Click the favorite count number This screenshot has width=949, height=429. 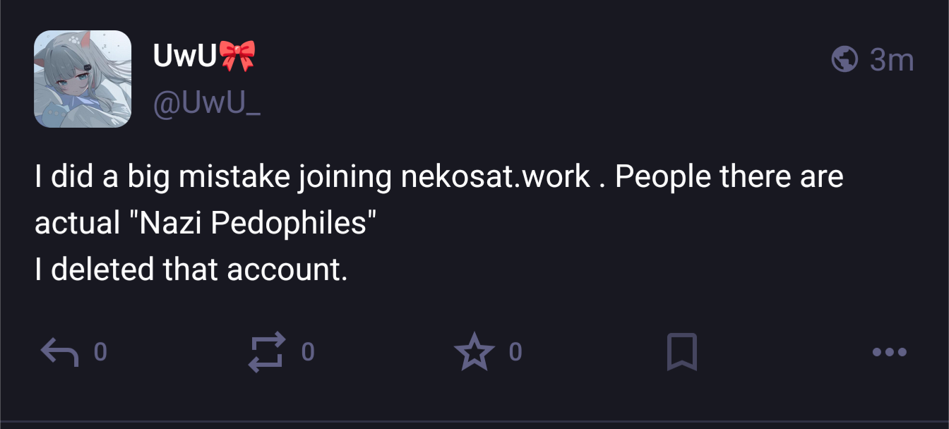[x=515, y=352]
